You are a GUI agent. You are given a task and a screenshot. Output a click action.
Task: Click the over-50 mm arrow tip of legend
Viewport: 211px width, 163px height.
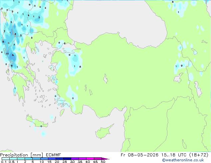click(x=105, y=159)
